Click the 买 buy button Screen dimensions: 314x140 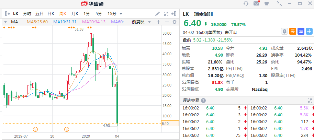[293, 32]
